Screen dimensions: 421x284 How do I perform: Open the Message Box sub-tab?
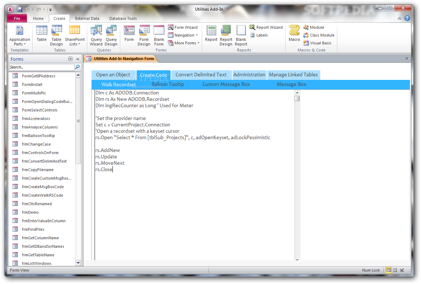point(291,84)
